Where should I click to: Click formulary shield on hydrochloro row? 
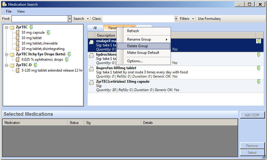click(x=259, y=54)
